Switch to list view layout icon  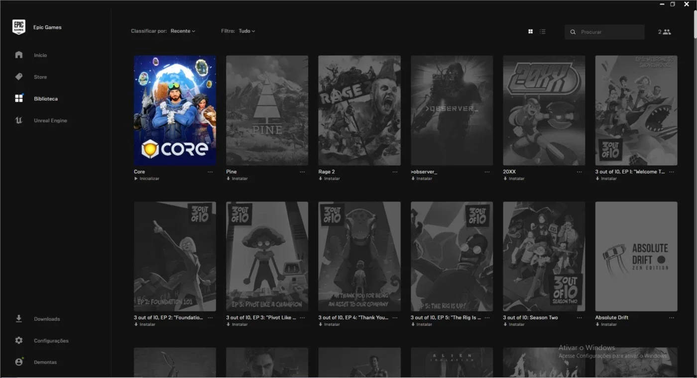[543, 31]
